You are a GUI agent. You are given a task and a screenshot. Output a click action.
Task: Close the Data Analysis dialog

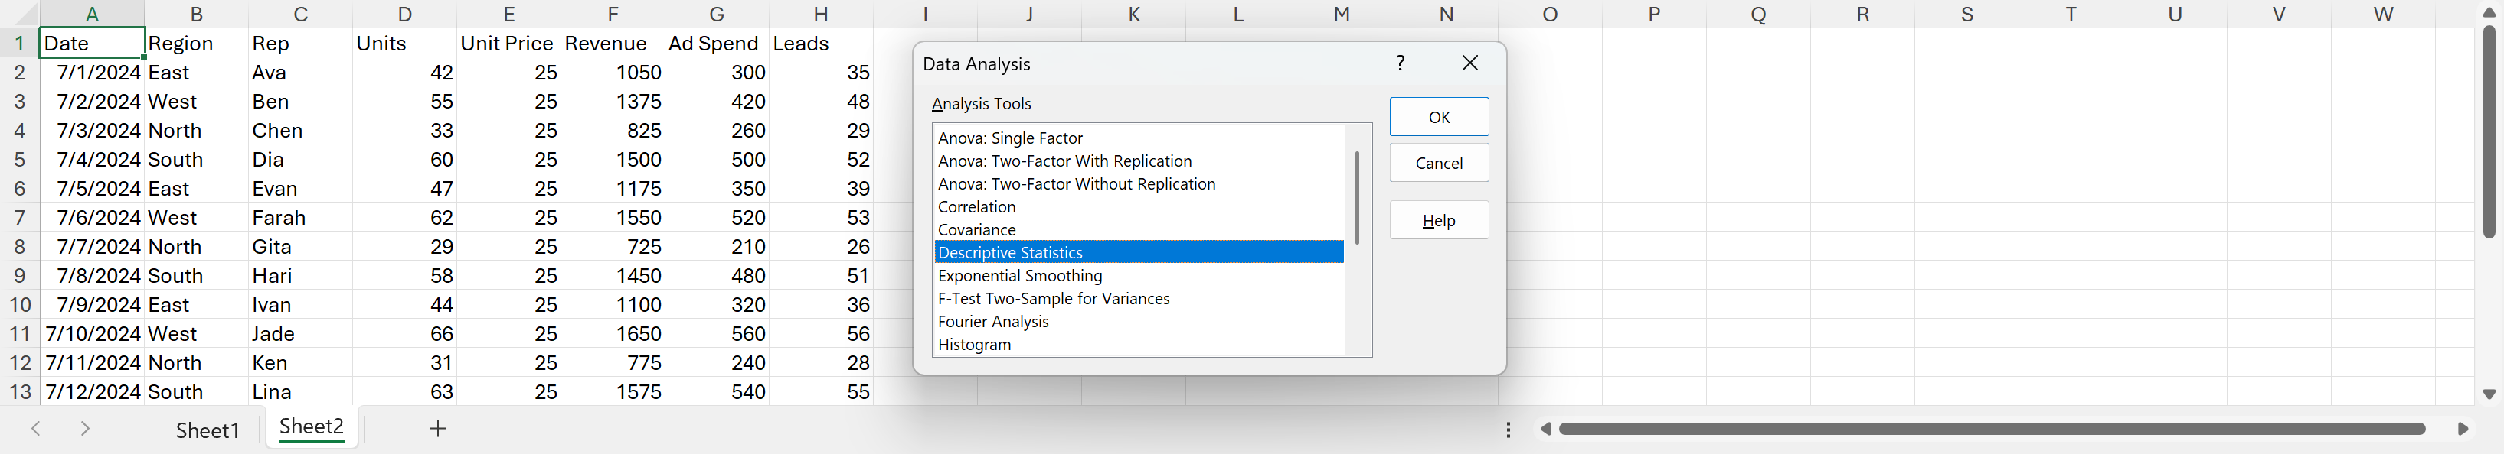1469,63
